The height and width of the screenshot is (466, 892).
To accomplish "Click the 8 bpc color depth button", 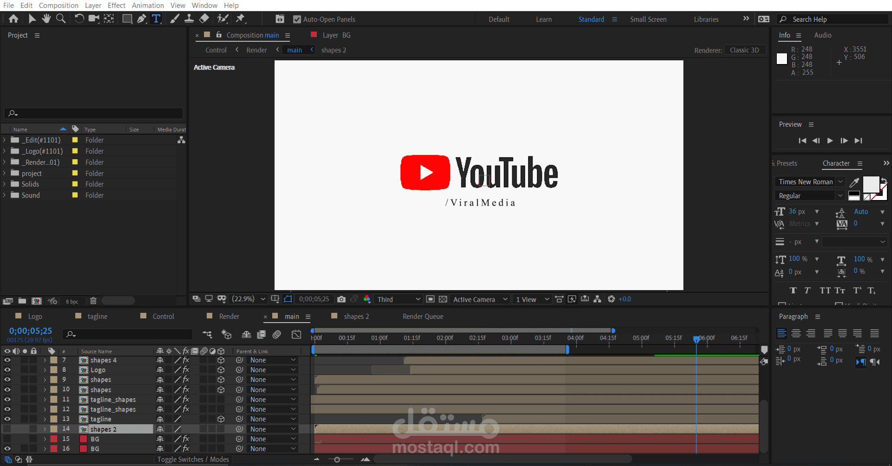I will click(72, 302).
